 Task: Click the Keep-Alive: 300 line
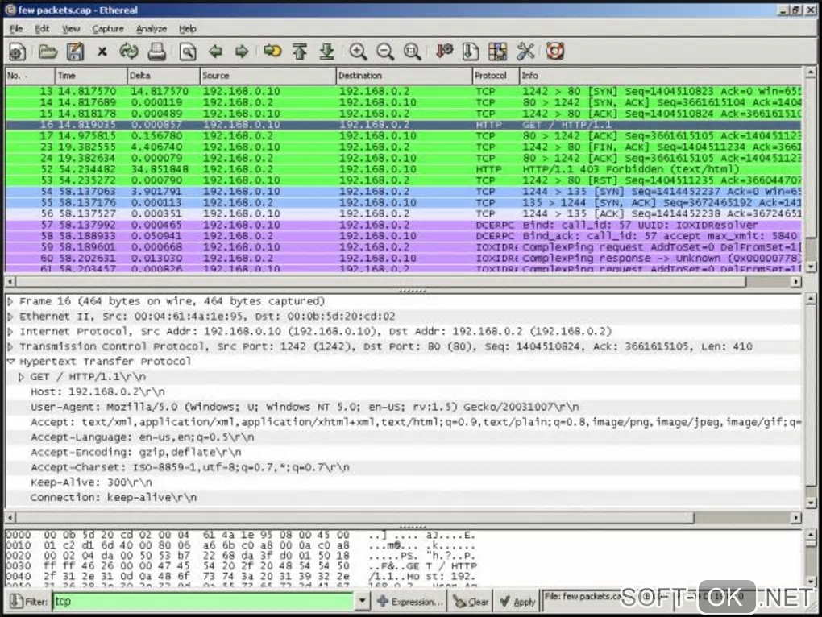coord(404,482)
